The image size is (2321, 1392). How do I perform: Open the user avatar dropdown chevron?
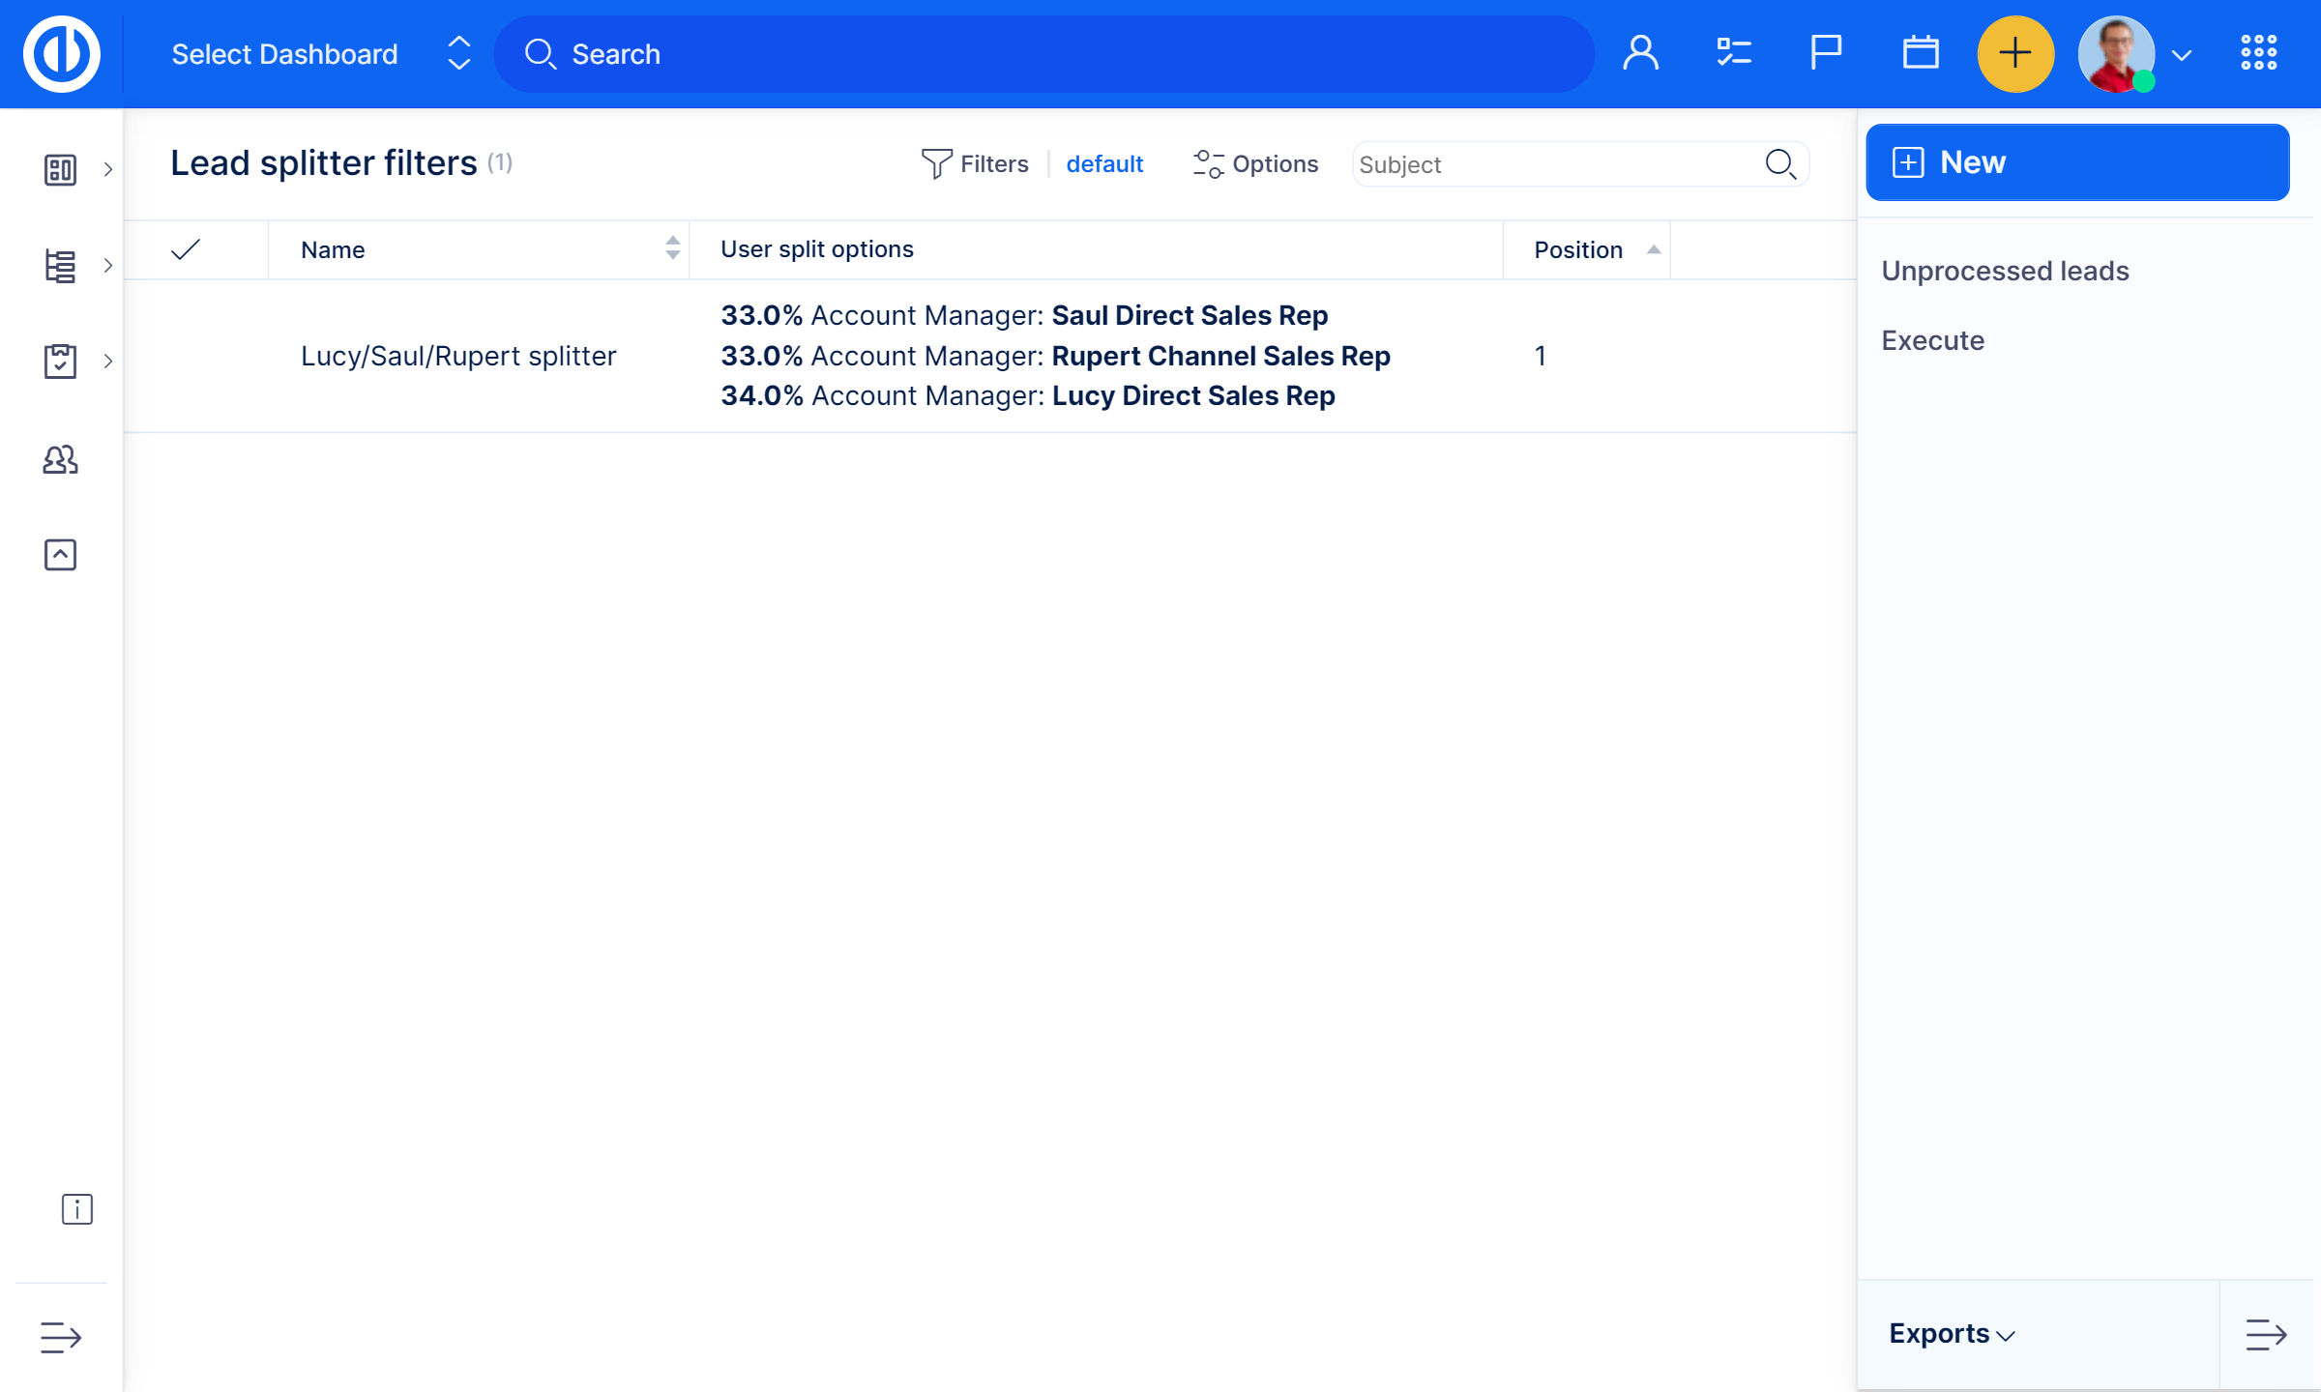2182,55
